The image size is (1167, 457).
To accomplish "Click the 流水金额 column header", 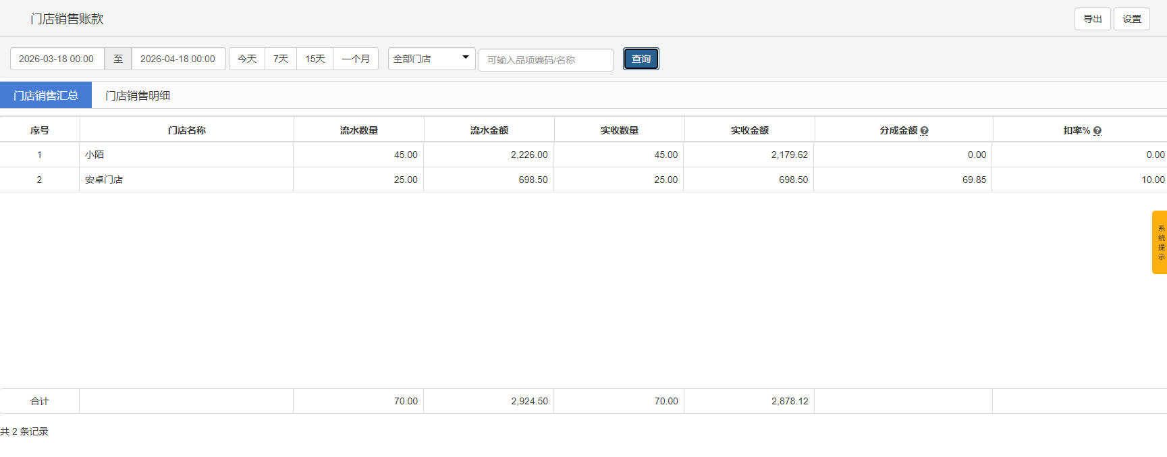I will pyautogui.click(x=489, y=130).
